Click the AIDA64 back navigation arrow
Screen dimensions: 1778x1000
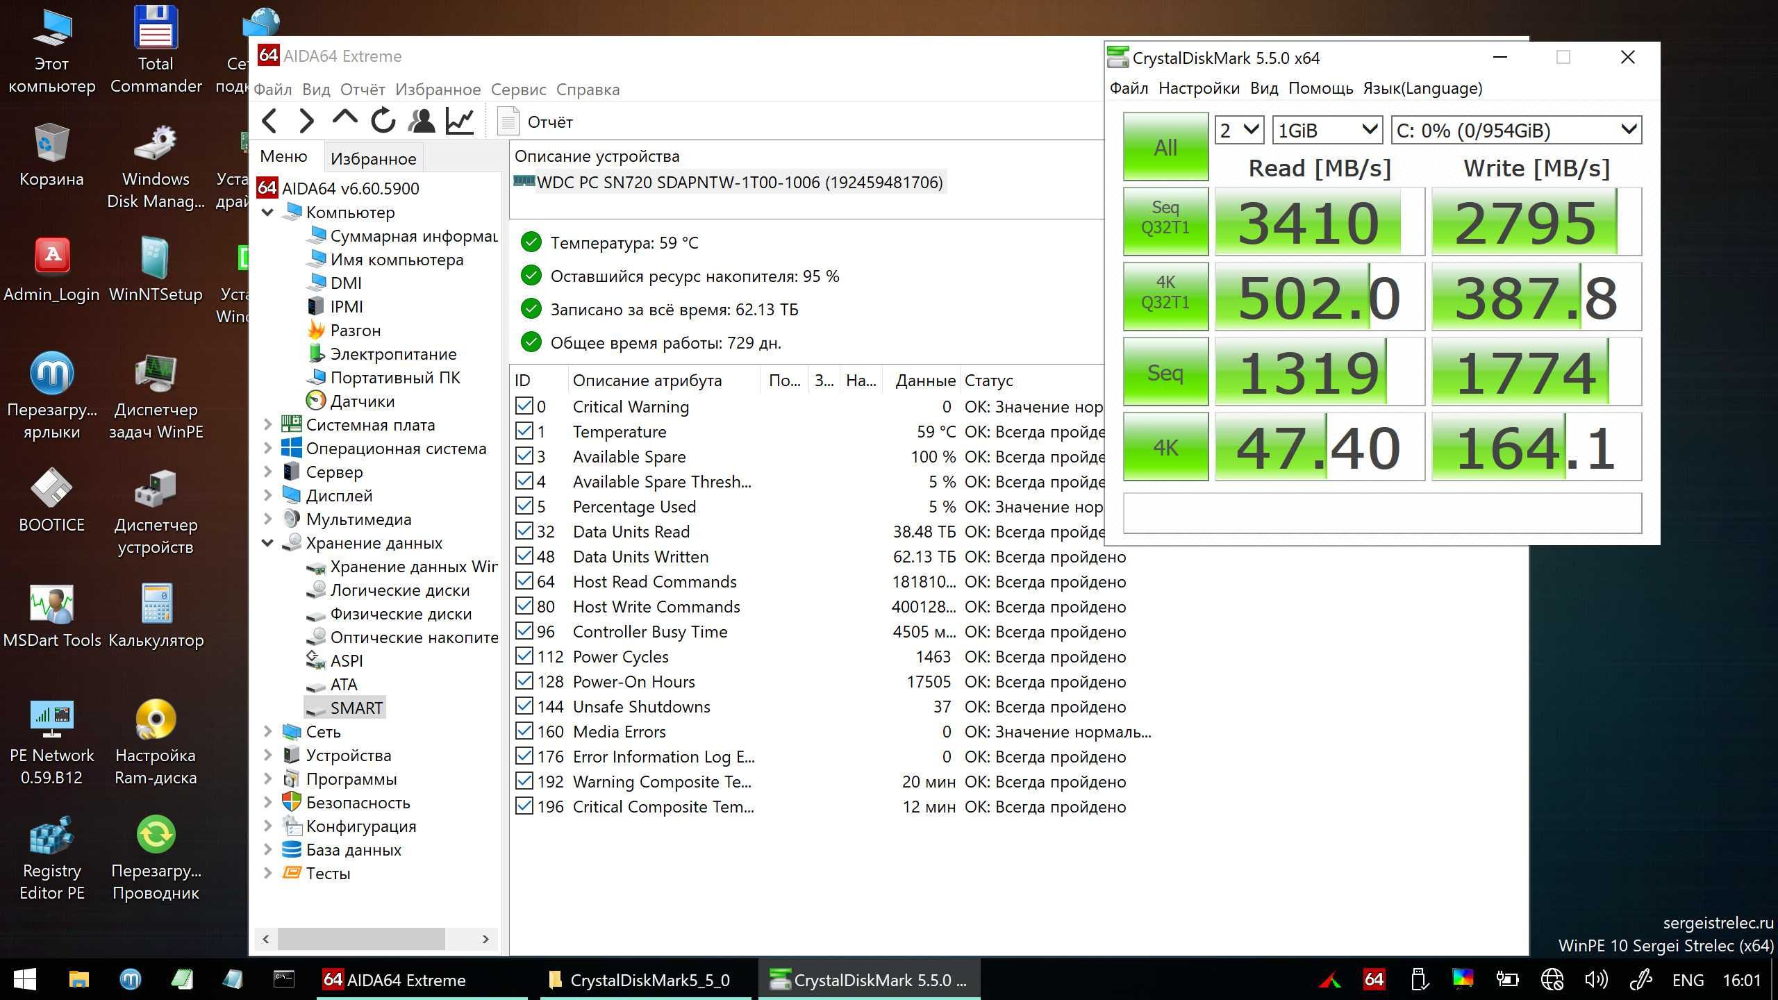(x=269, y=122)
